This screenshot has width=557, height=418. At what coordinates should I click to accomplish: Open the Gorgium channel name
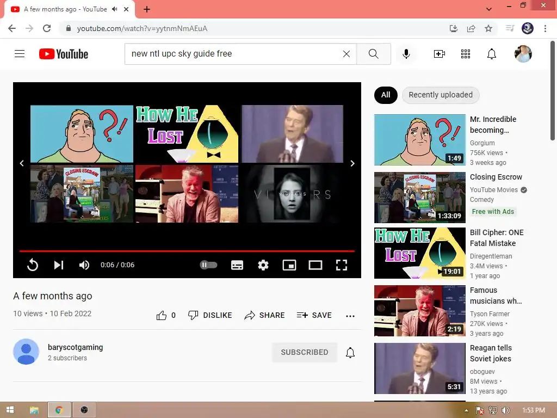(482, 143)
